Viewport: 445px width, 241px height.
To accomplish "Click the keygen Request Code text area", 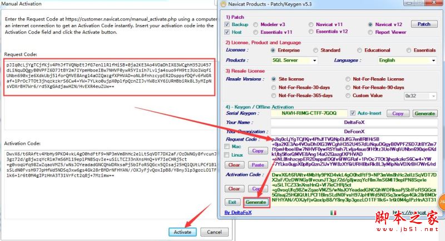I will 354,152.
